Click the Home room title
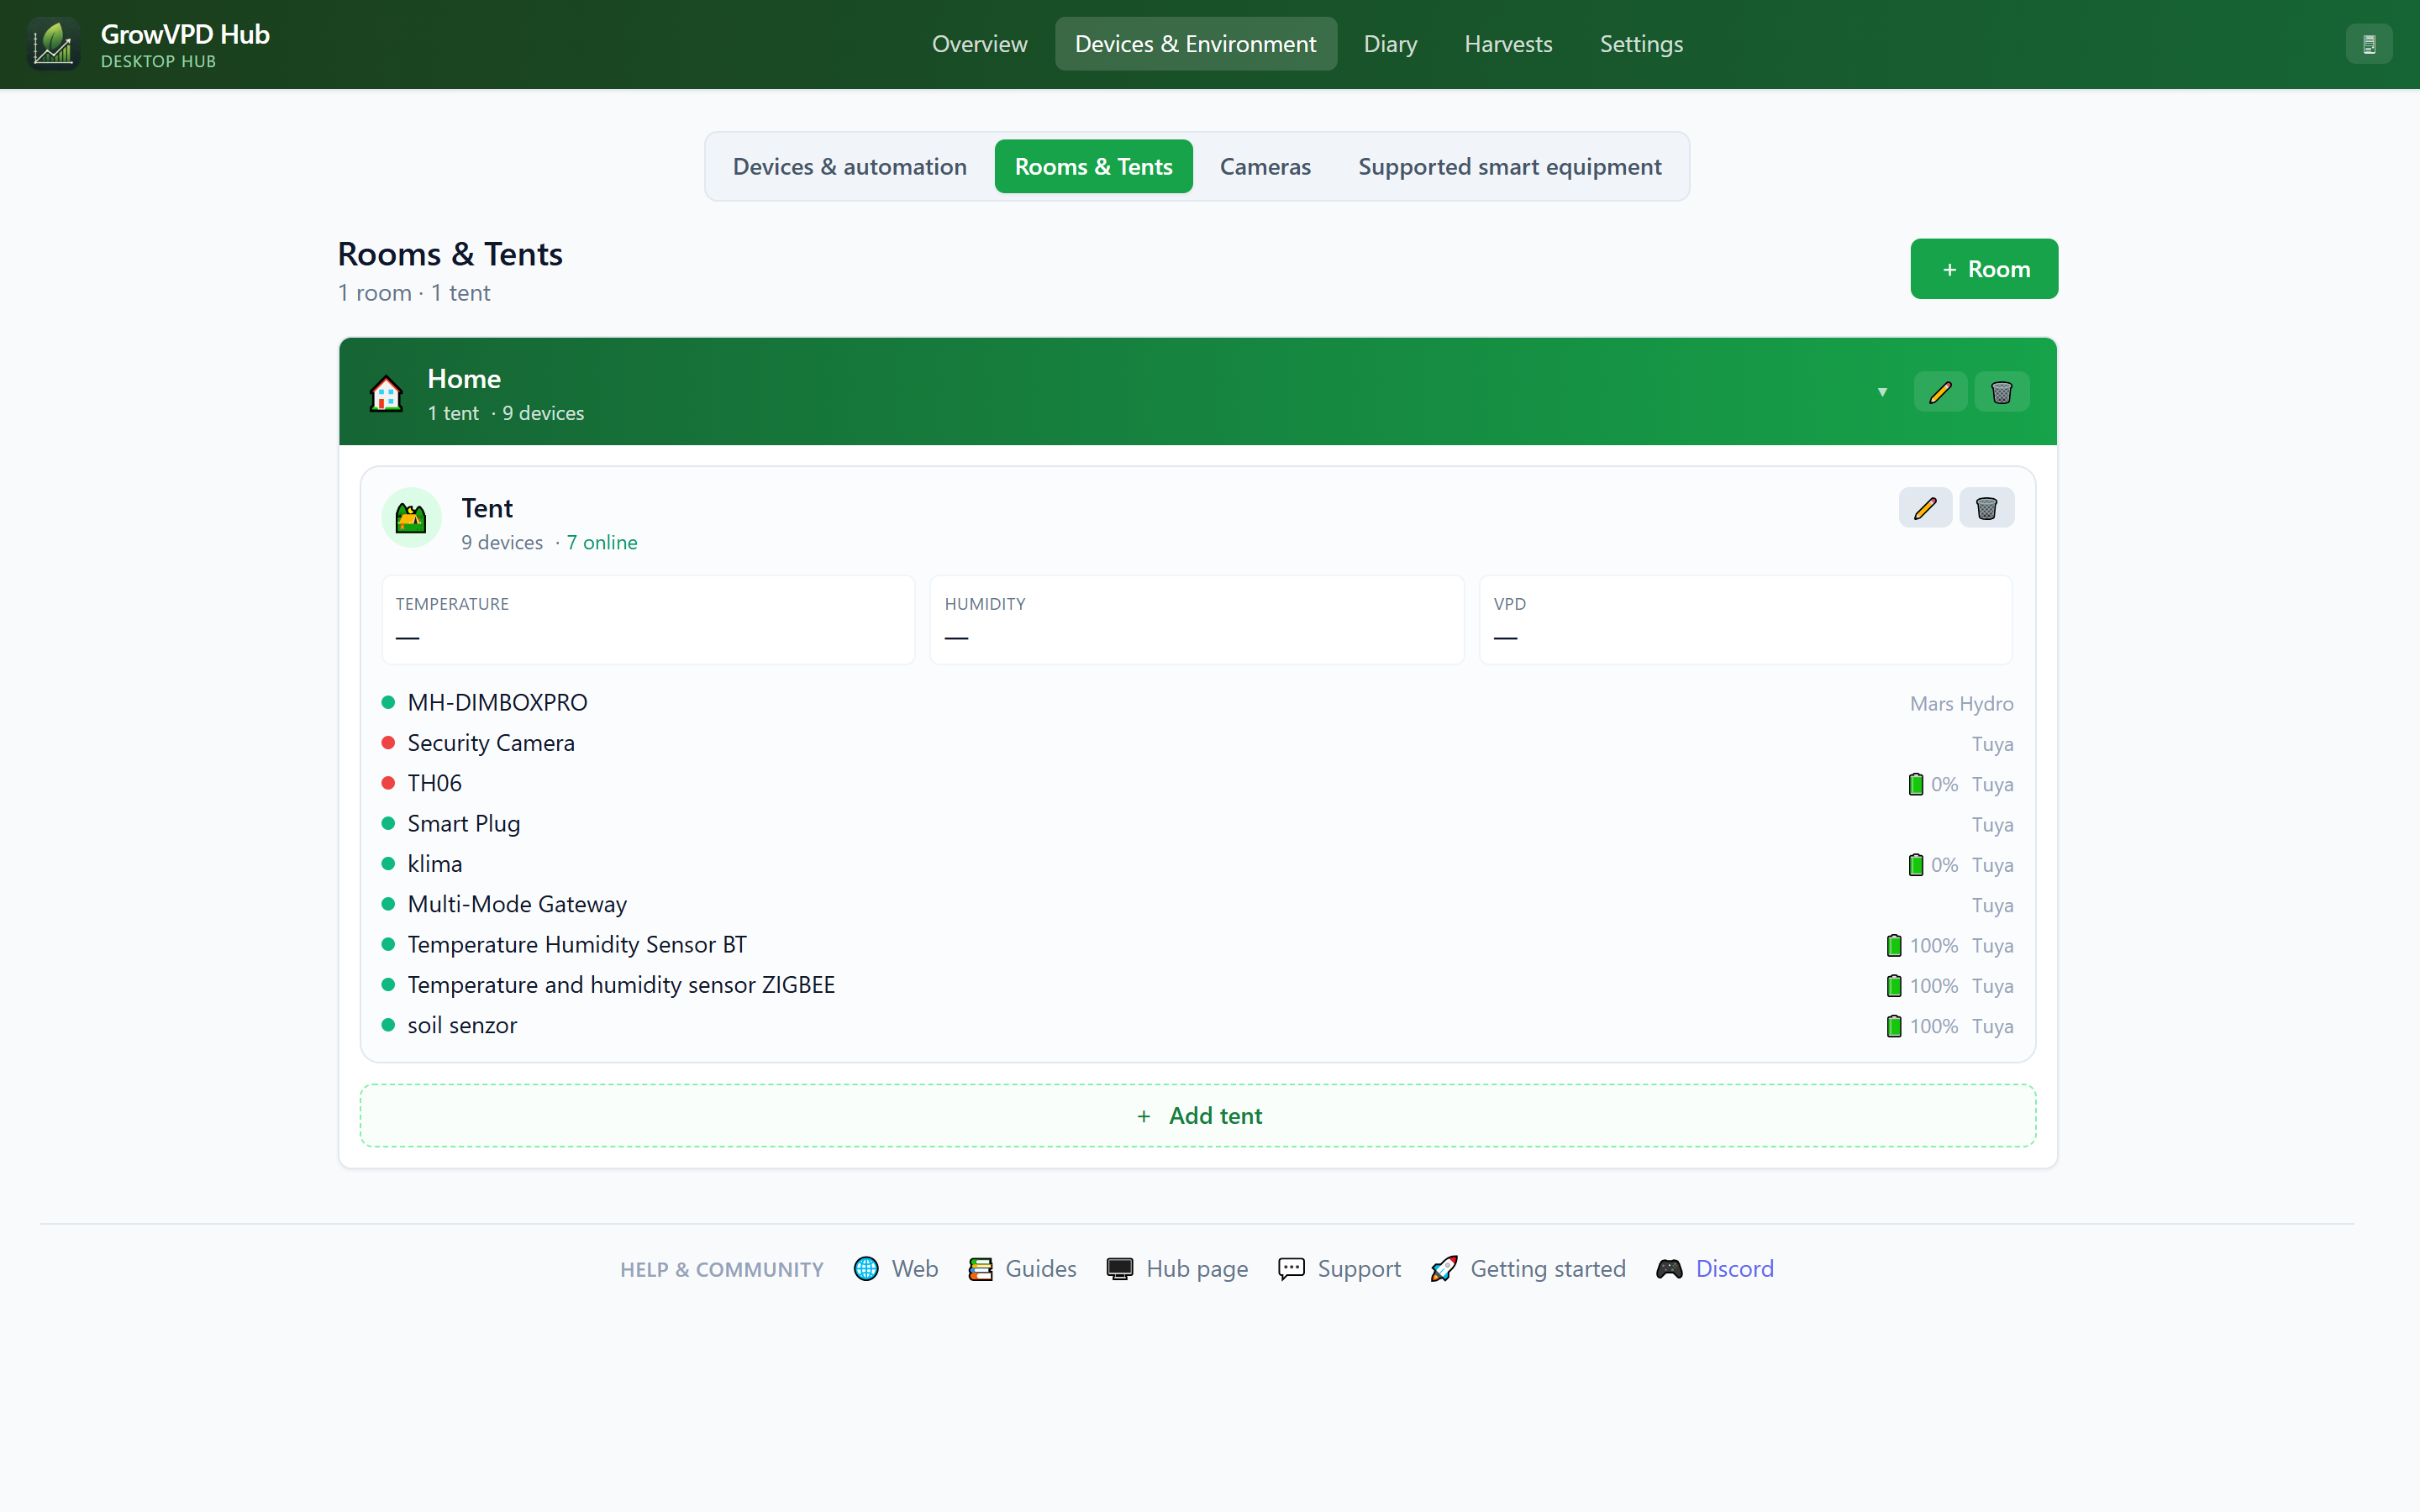Viewport: 2420px width, 1512px height. 464,379
